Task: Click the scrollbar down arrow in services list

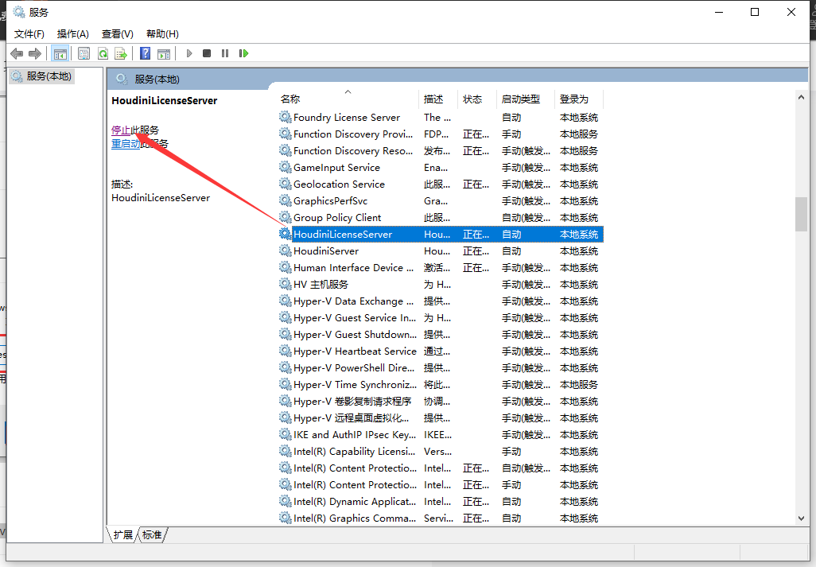Action: (801, 518)
